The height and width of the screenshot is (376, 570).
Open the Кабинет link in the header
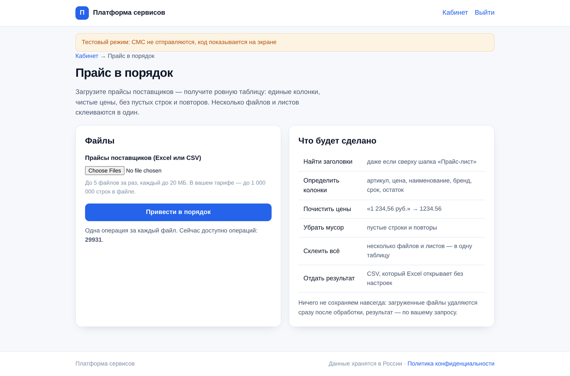click(x=455, y=12)
